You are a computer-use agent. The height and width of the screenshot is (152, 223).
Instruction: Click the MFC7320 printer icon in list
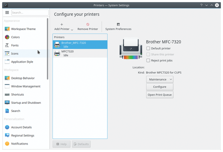[57, 53]
